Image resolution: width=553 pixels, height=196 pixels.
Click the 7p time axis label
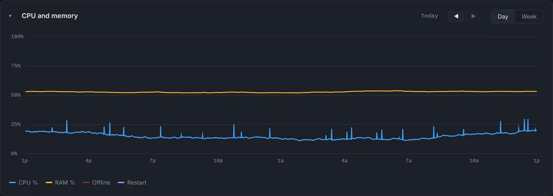click(153, 161)
